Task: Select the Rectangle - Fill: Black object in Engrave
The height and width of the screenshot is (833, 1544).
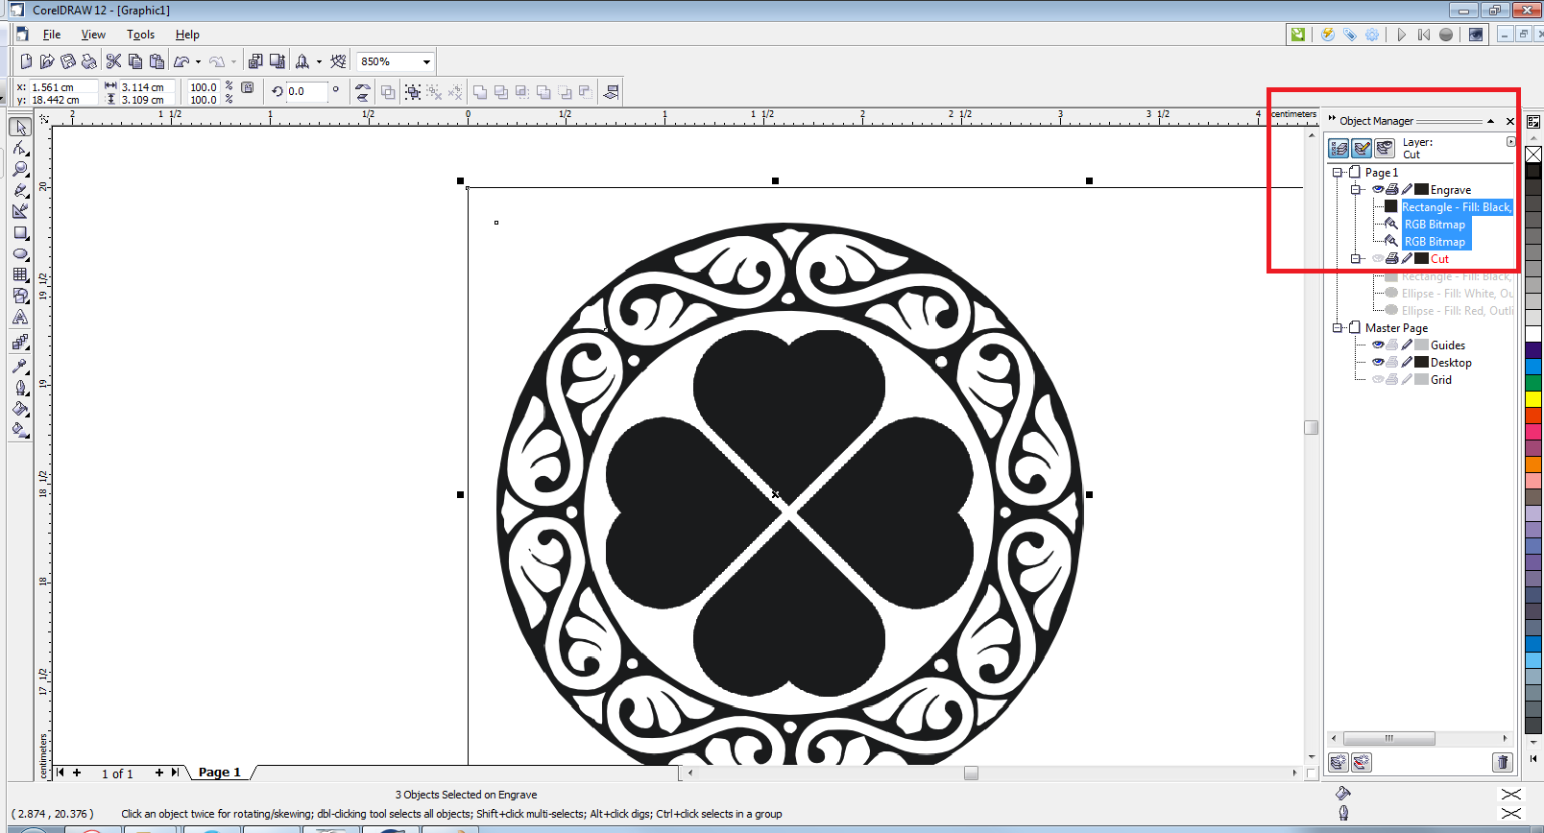Action: click(x=1457, y=206)
